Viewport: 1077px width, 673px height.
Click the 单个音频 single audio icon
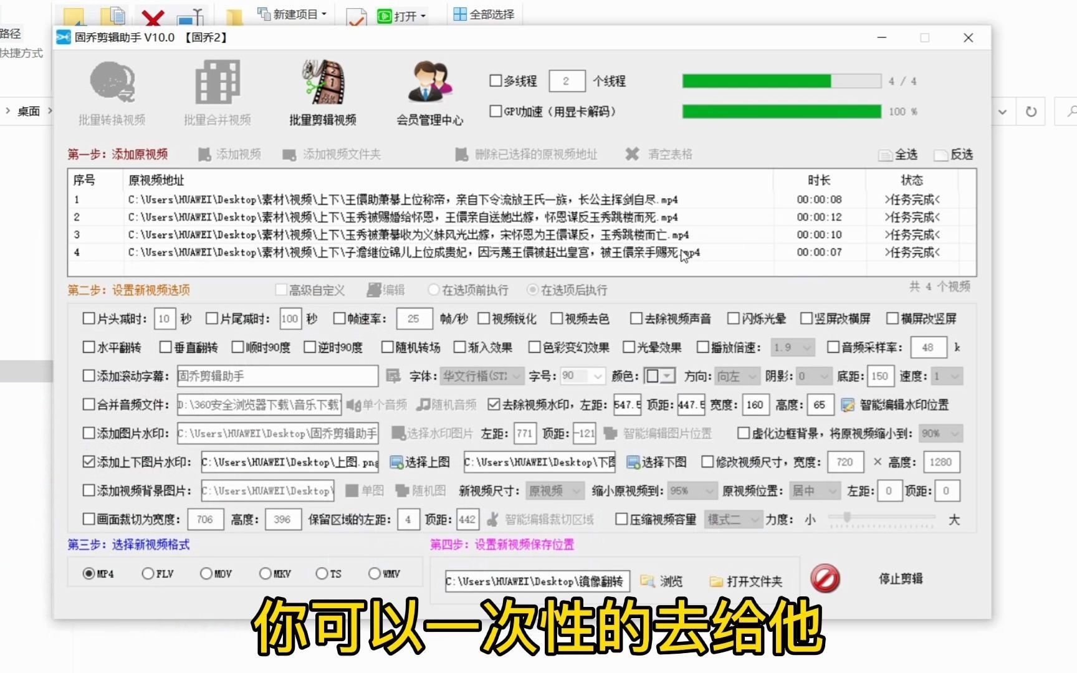coord(353,404)
